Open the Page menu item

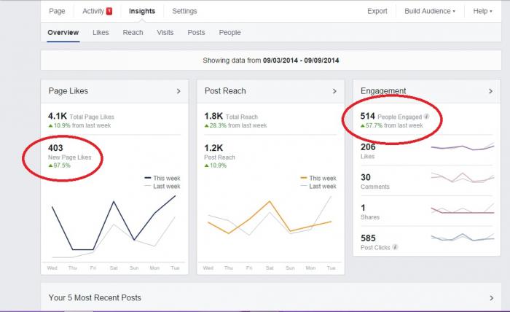(x=57, y=11)
